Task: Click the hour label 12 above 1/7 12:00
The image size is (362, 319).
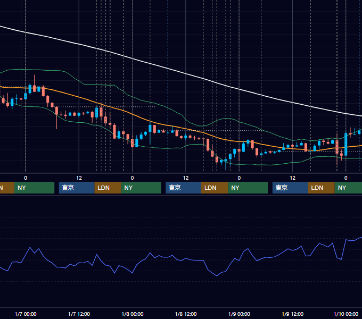Action: point(79,178)
